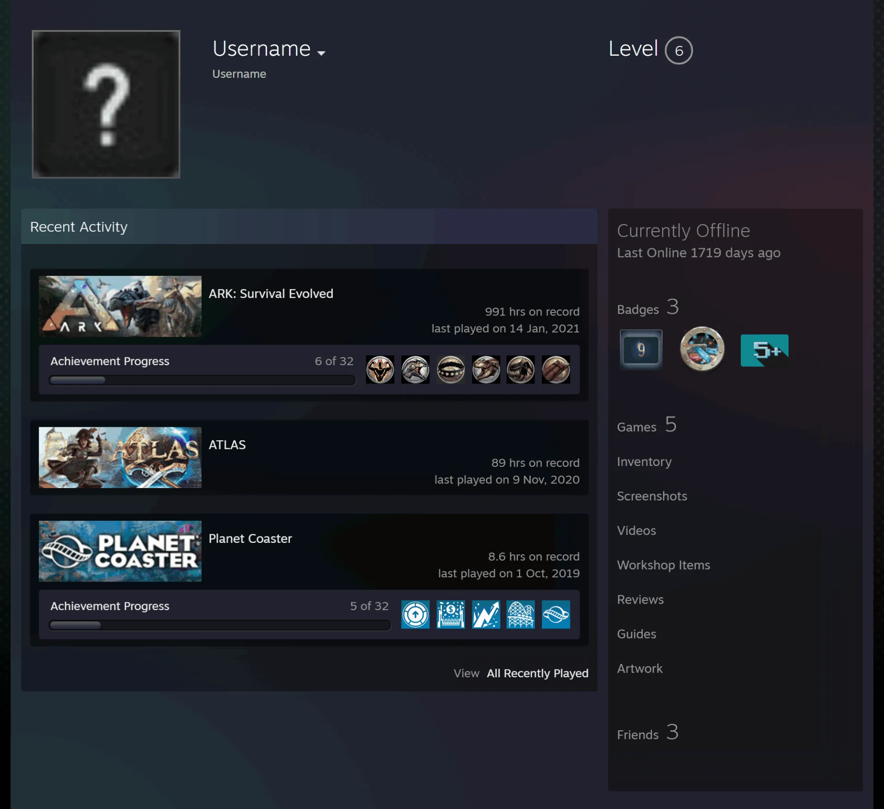Click Planet Coaster achievement icon with roller coaster
This screenshot has width=884, height=809.
click(521, 614)
